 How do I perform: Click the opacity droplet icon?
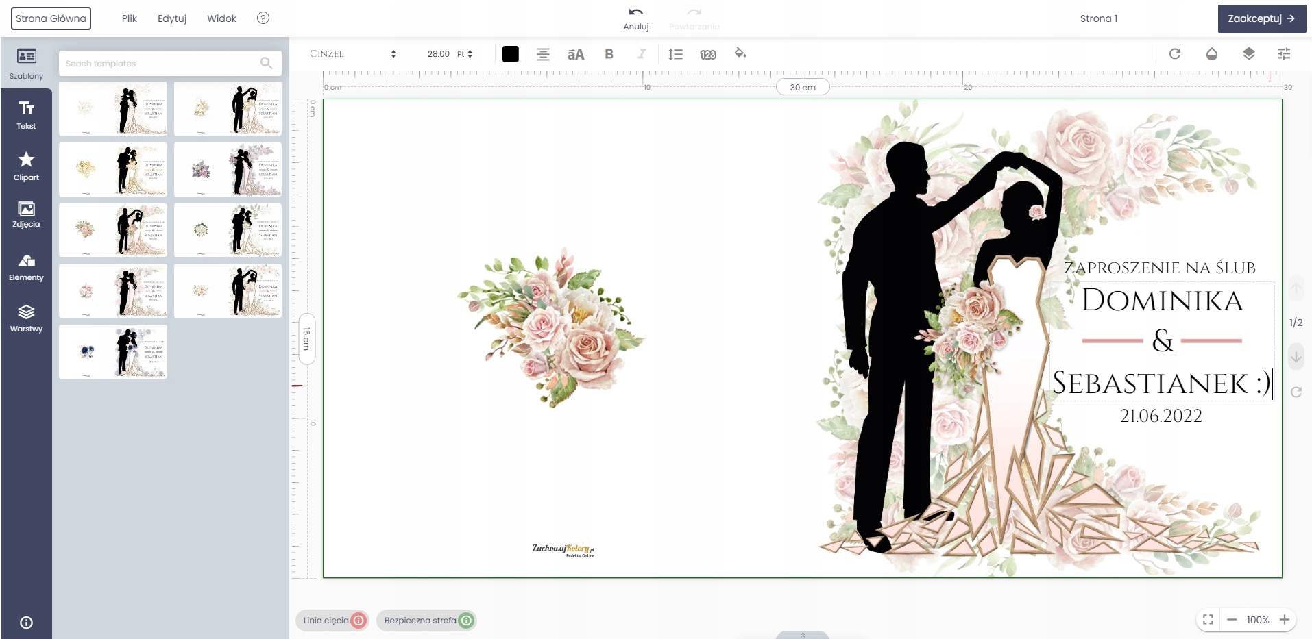point(1211,54)
